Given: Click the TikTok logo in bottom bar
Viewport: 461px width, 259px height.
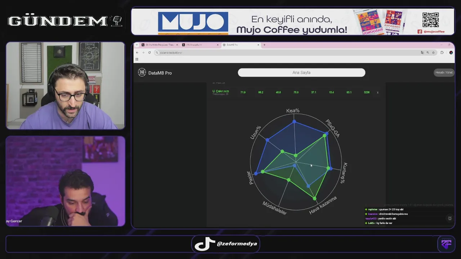Looking at the screenshot, I should [x=205, y=244].
